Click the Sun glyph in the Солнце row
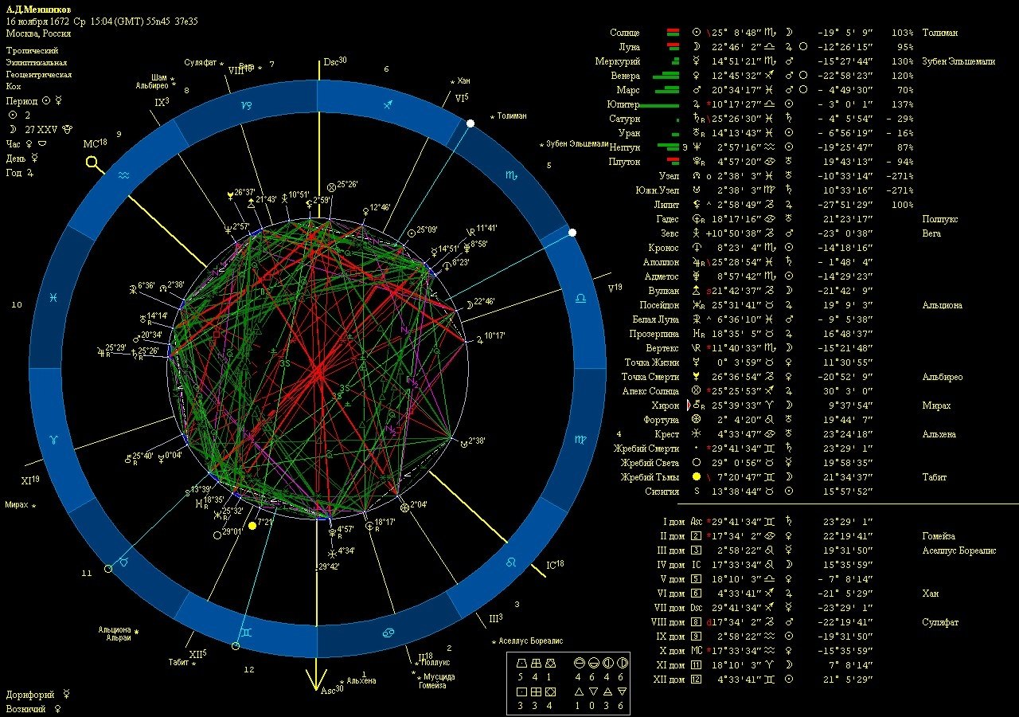 point(697,33)
